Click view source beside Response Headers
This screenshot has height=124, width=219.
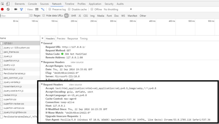coord(77,62)
